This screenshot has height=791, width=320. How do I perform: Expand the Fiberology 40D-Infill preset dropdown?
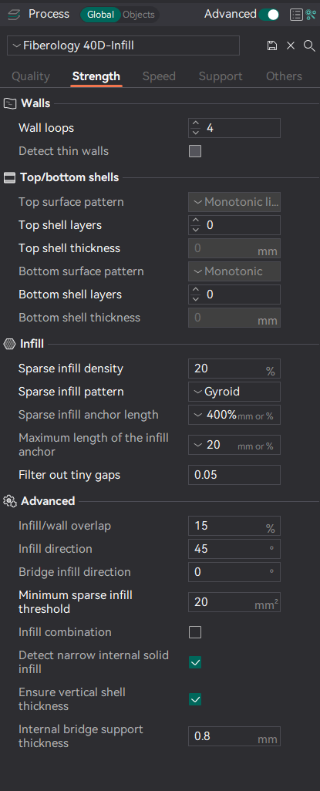coord(123,46)
